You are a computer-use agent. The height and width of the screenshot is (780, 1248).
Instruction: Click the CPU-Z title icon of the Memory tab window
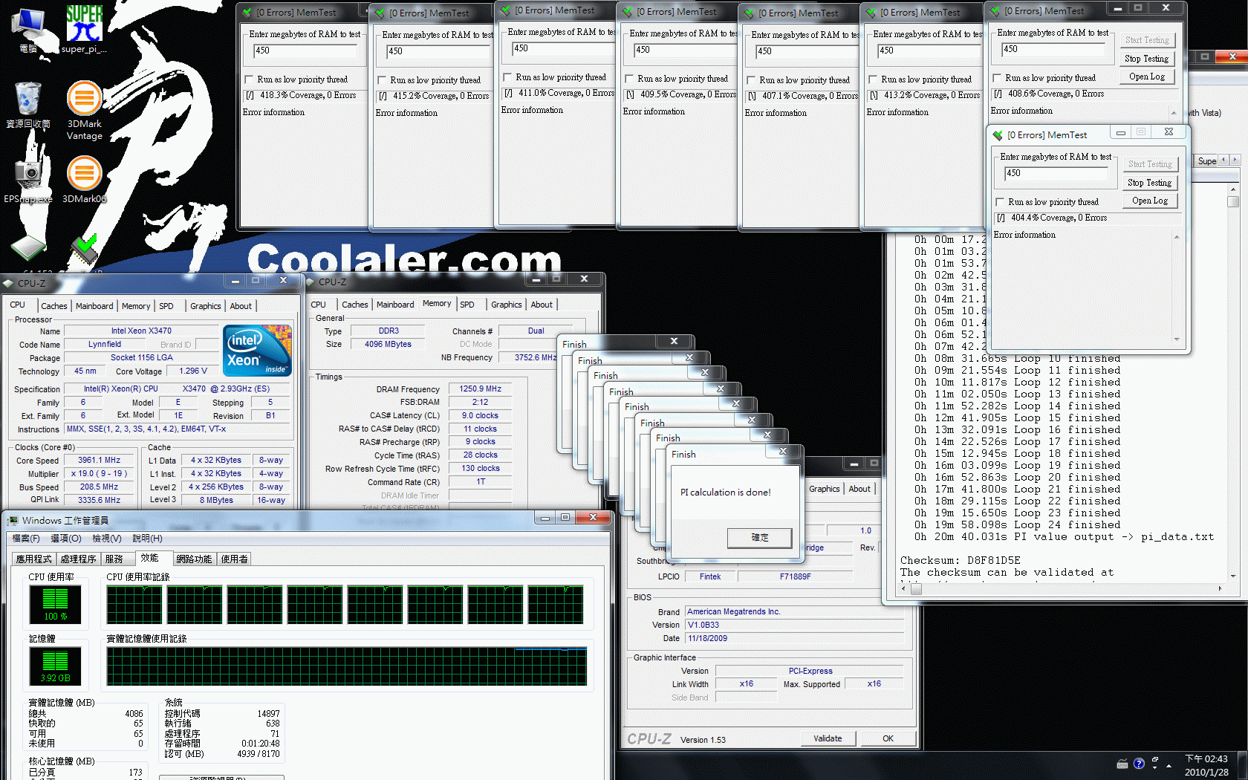tap(311, 282)
